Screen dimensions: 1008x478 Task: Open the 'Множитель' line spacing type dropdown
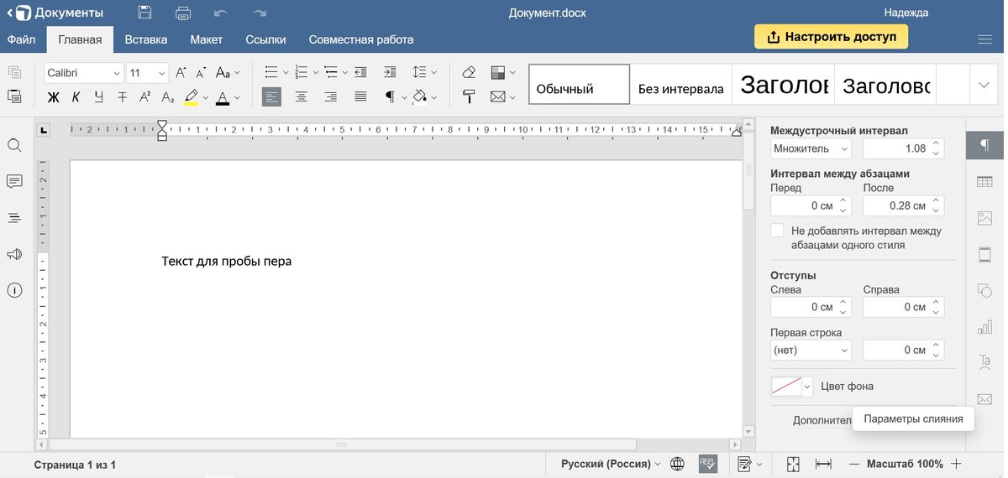[x=811, y=148]
